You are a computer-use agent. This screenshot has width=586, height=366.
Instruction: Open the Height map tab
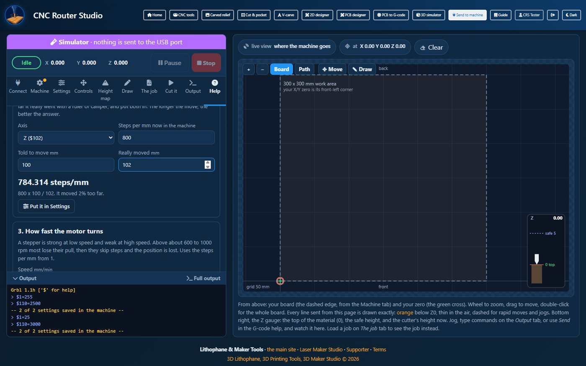click(105, 90)
